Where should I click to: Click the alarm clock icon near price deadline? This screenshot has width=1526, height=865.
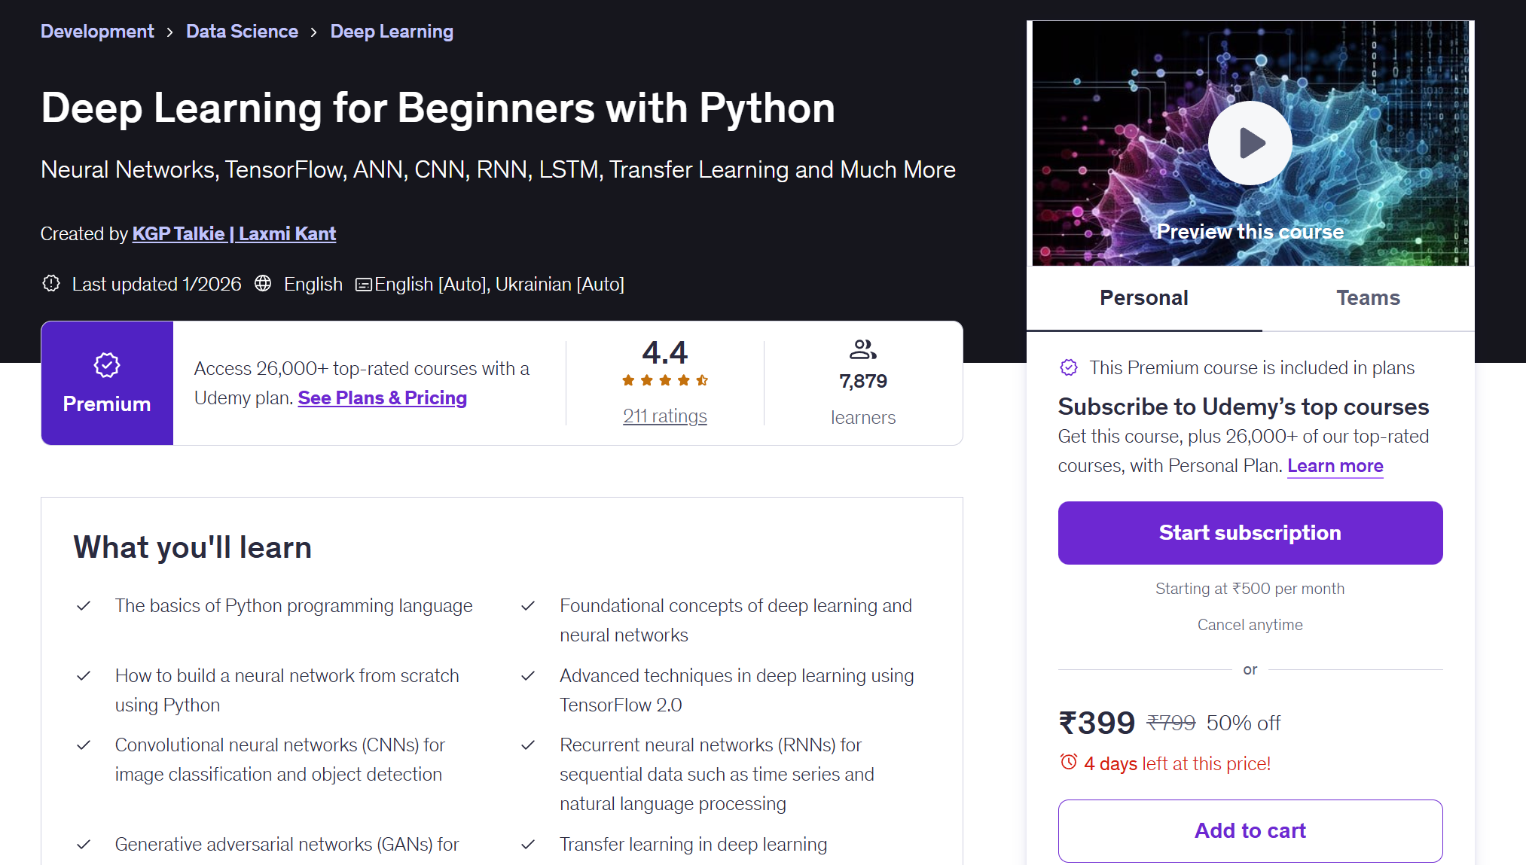[x=1069, y=762]
